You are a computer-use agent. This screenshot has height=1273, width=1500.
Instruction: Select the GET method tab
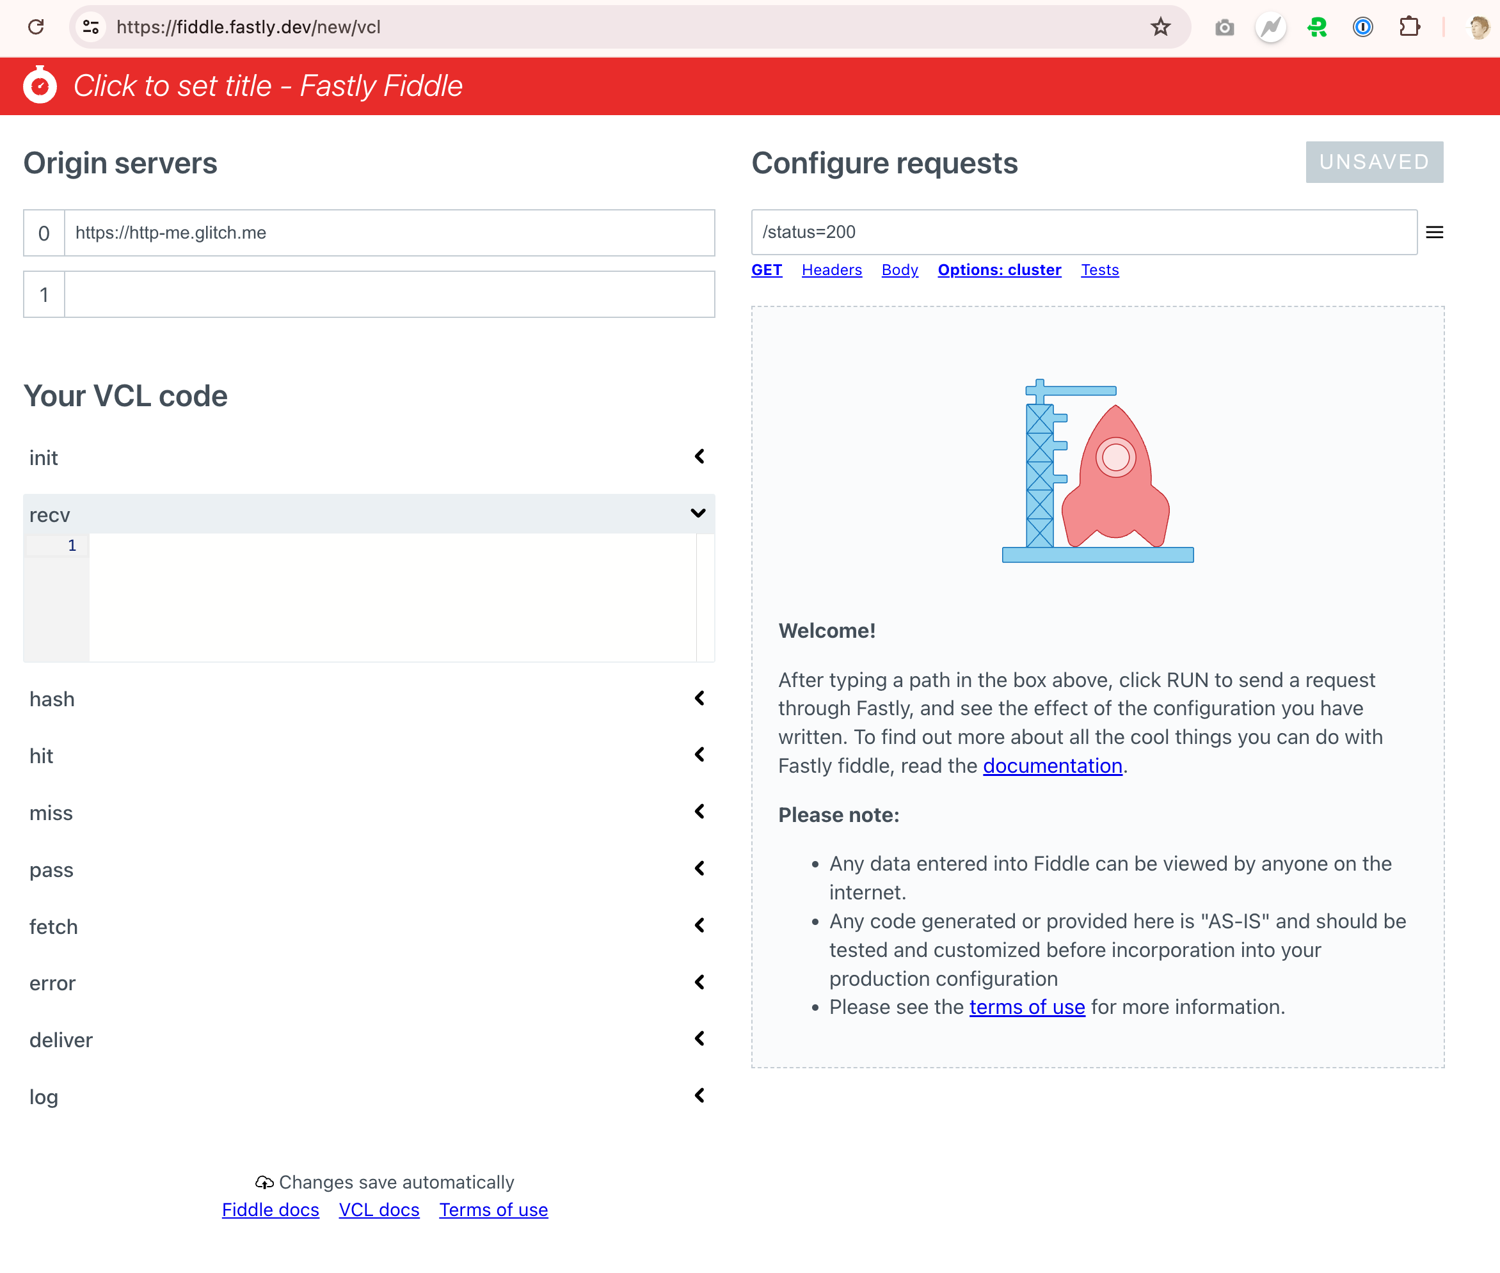767,270
